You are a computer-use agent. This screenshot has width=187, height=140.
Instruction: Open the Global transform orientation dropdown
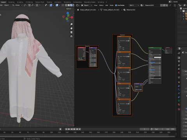18,5
